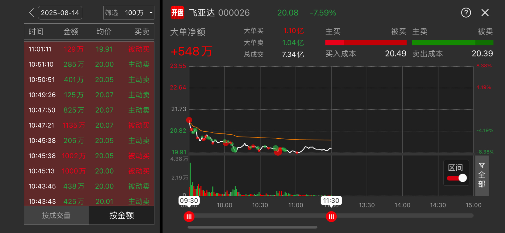Image resolution: width=505 pixels, height=233 pixels.
Task: Select the 10:50:51 trade row
Action: tap(89, 79)
